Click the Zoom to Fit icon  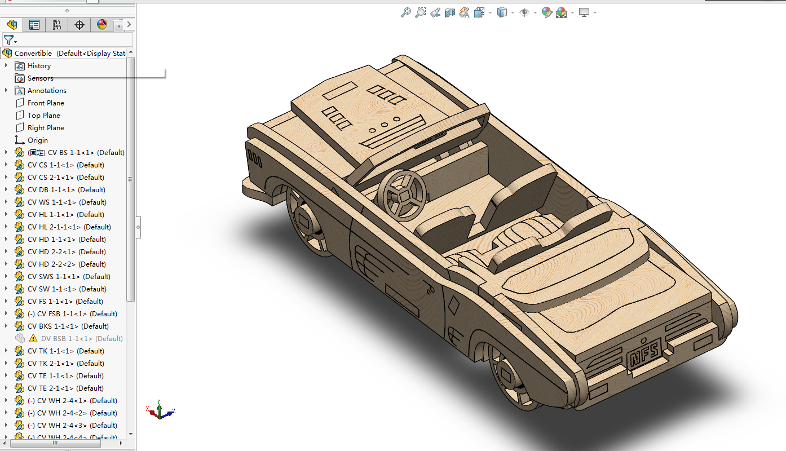point(406,12)
